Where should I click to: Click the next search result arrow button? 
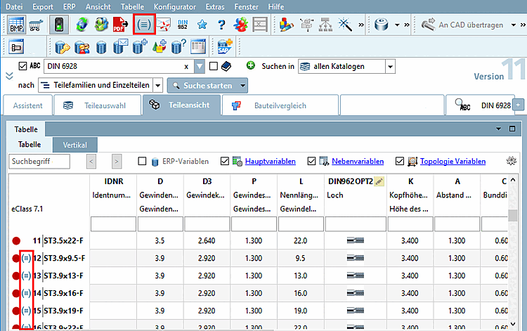pos(117,162)
